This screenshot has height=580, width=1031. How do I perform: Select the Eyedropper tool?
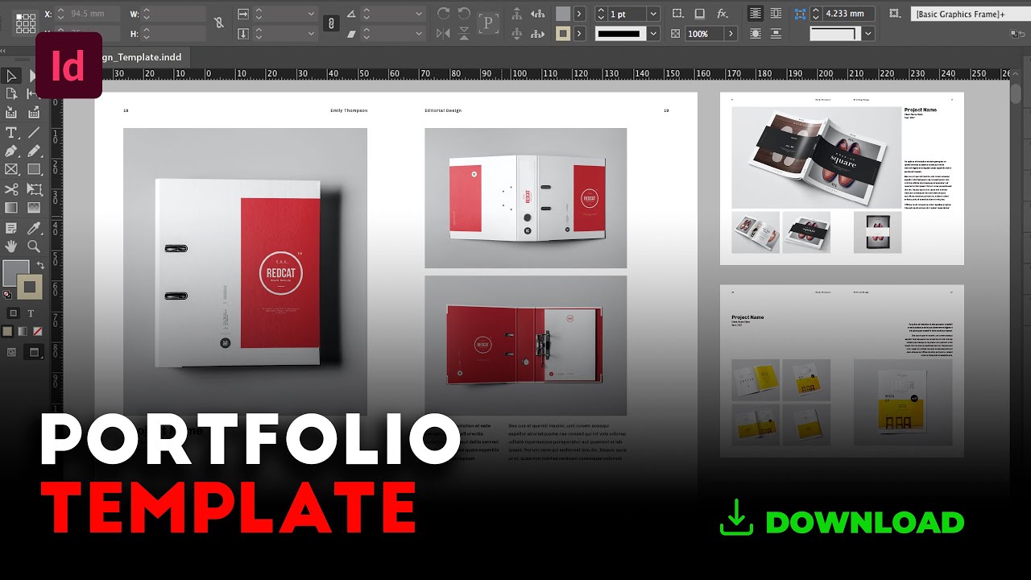pos(34,228)
